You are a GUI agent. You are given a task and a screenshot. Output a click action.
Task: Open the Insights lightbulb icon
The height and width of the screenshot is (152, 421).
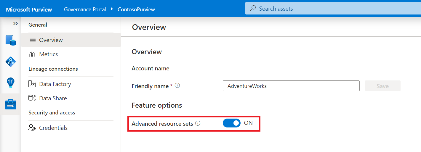pos(11,83)
